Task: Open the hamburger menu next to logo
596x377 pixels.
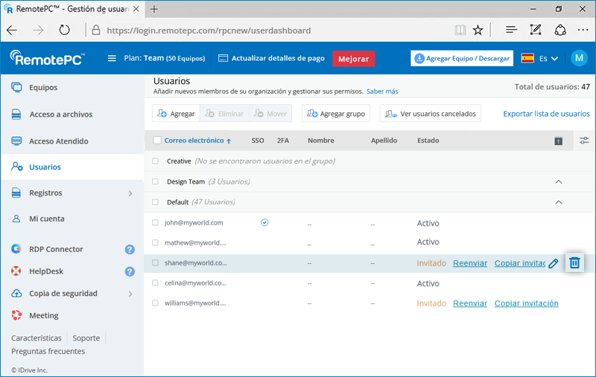Action: click(112, 59)
